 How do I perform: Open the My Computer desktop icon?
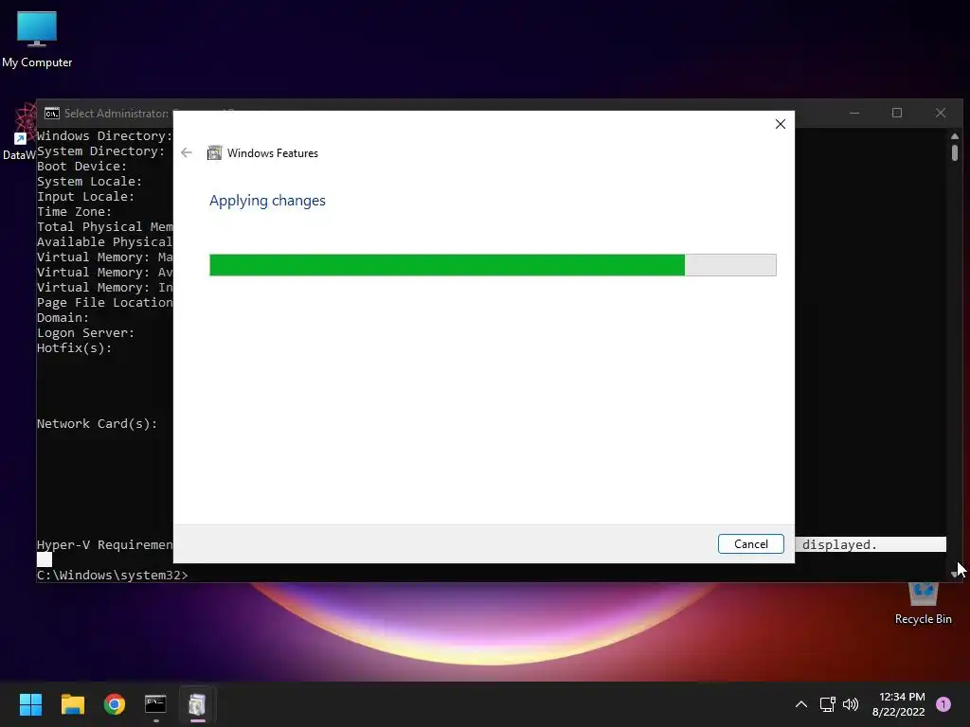pyautogui.click(x=37, y=40)
